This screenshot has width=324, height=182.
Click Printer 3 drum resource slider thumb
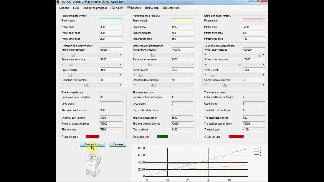(x=260, y=55)
